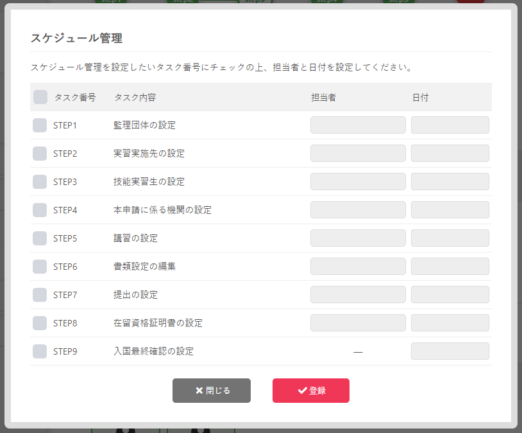
Task: Click the 日付 field for STEP1
Action: point(450,125)
